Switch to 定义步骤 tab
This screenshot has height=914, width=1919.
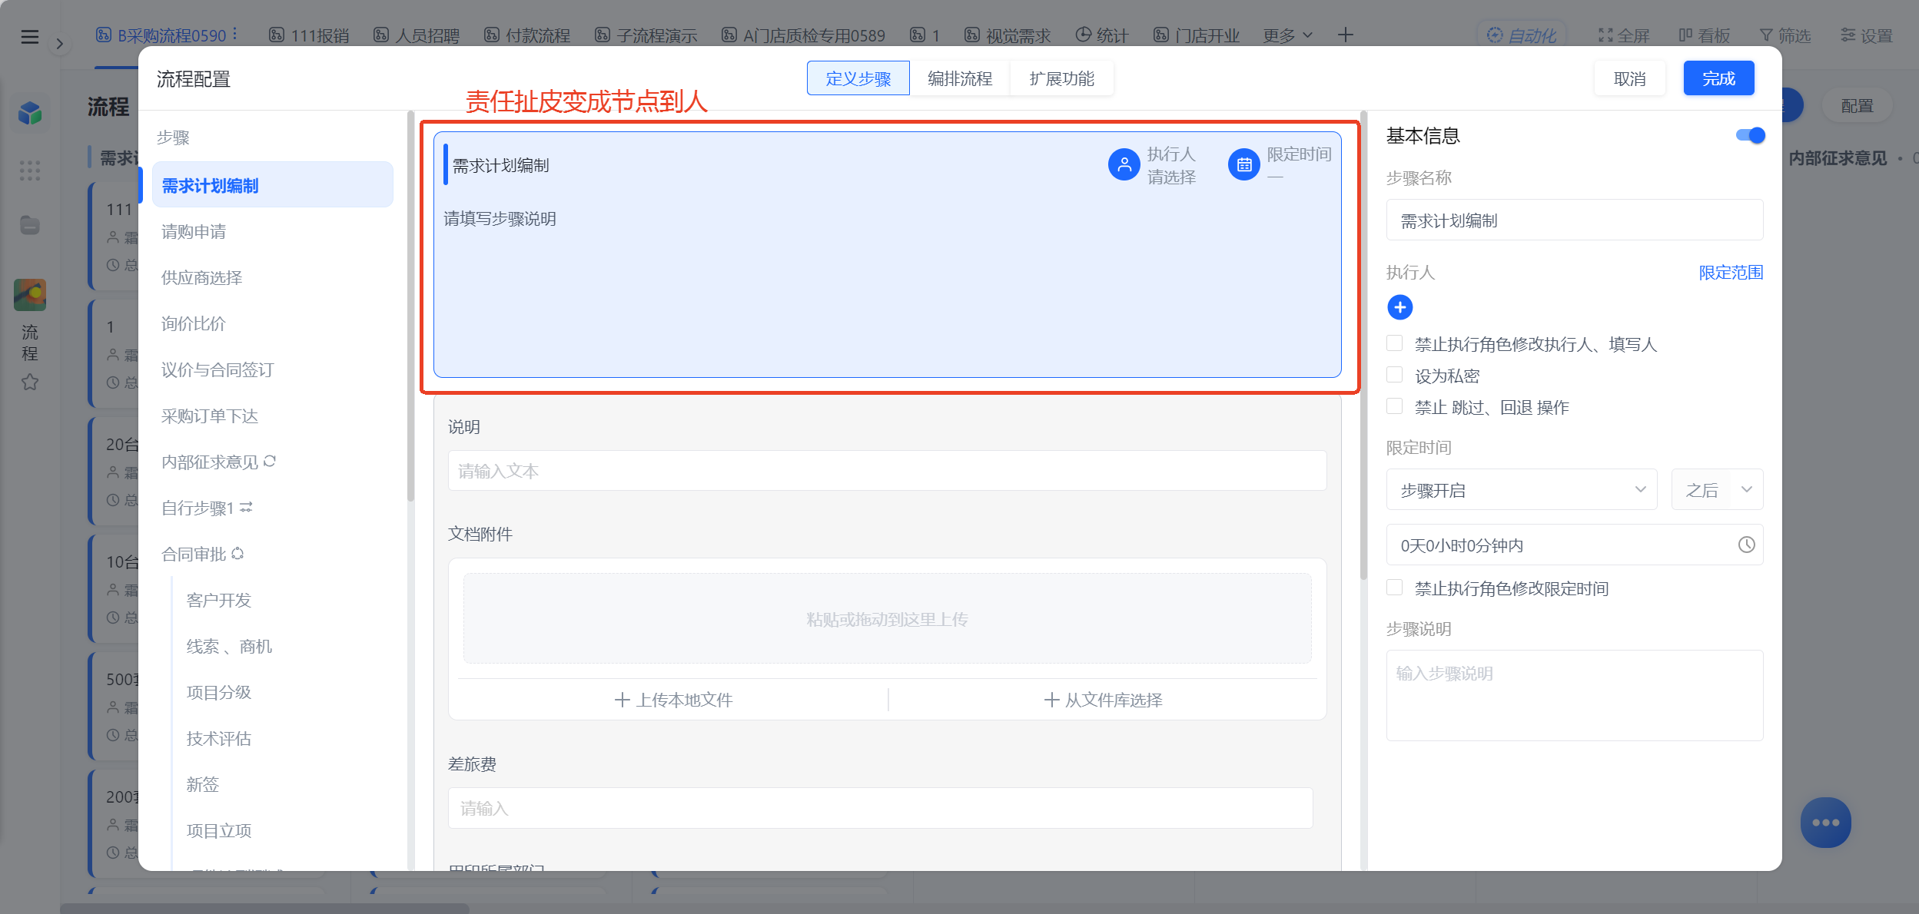pyautogui.click(x=858, y=78)
